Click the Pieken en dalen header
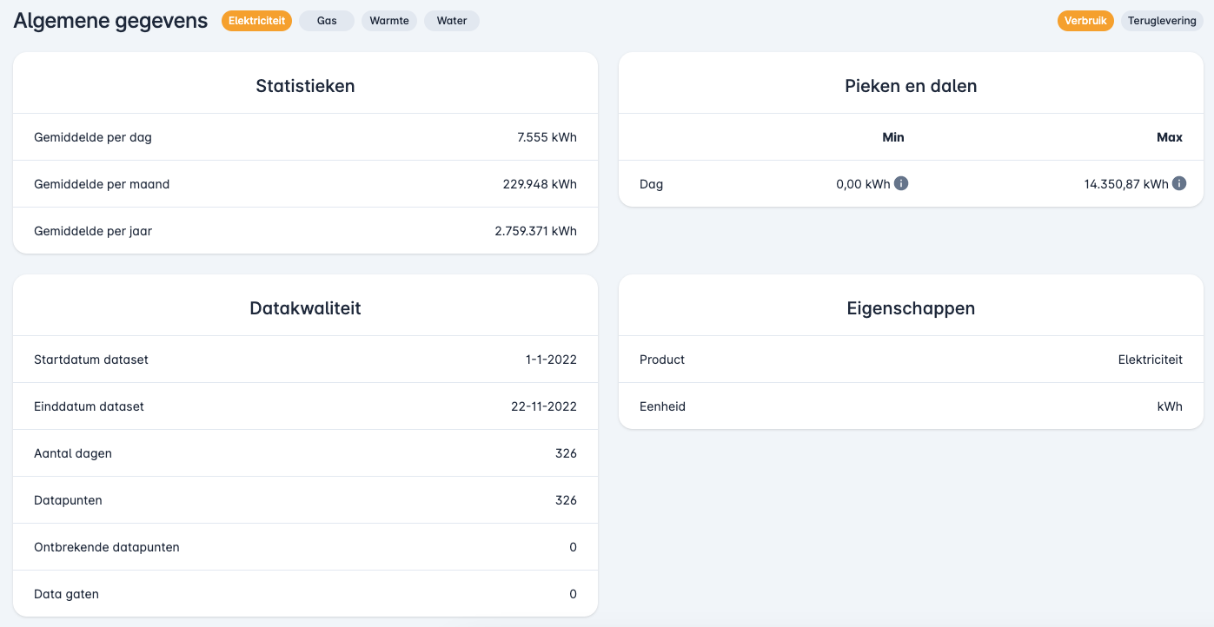This screenshot has width=1214, height=627. pos(911,86)
